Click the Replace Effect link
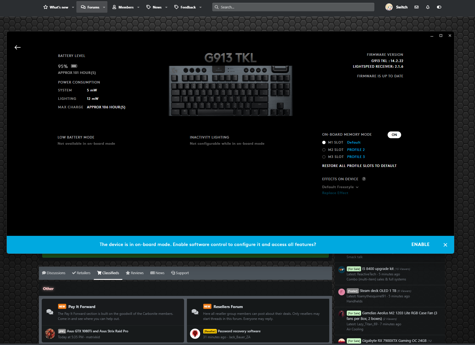The image size is (475, 345). pos(335,193)
